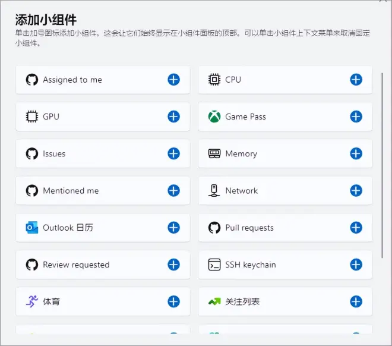Add the CPU widget with plus
This screenshot has height=346, width=392.
[x=356, y=80]
